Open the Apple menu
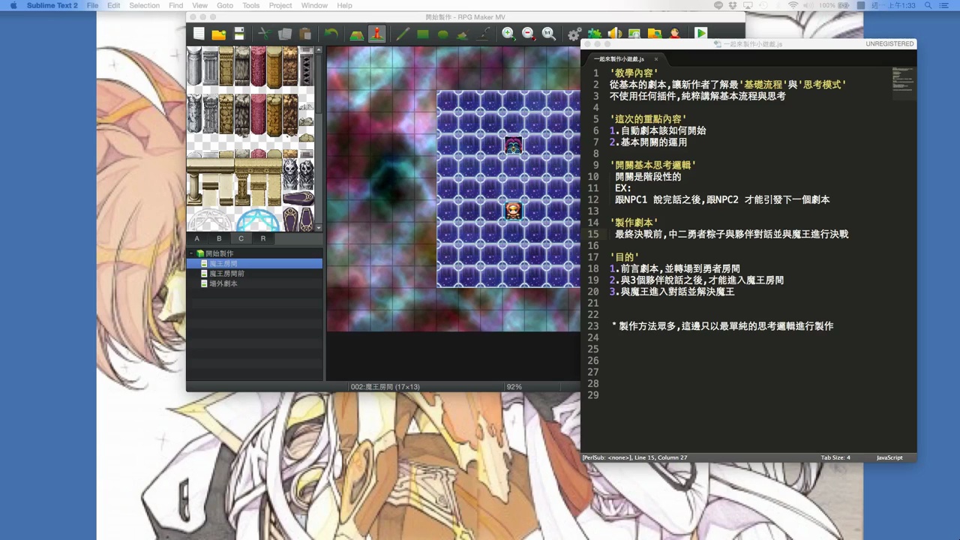The width and height of the screenshot is (960, 540). click(x=13, y=5)
